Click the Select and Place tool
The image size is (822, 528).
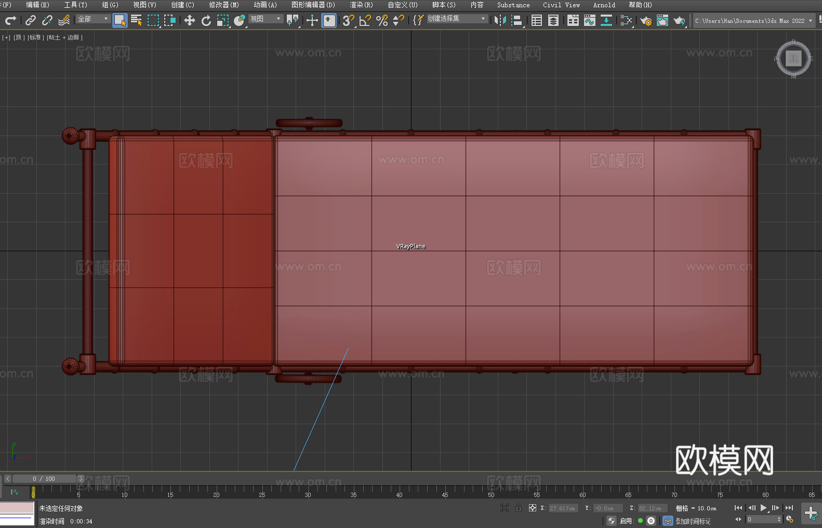(x=240, y=20)
